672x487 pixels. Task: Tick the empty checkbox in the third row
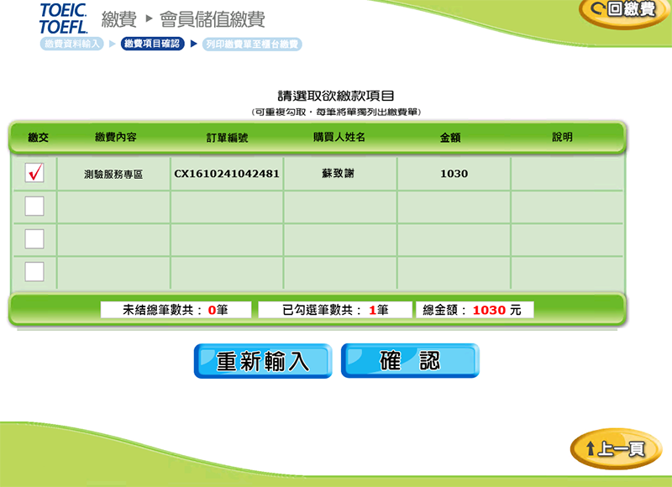34,238
